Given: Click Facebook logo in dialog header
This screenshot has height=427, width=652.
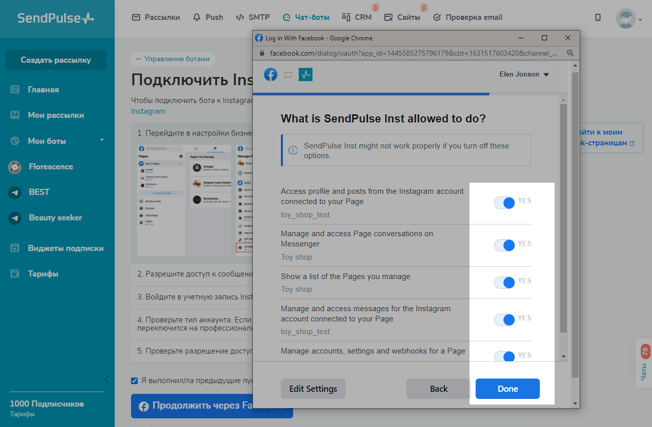Looking at the screenshot, I should point(271,74).
